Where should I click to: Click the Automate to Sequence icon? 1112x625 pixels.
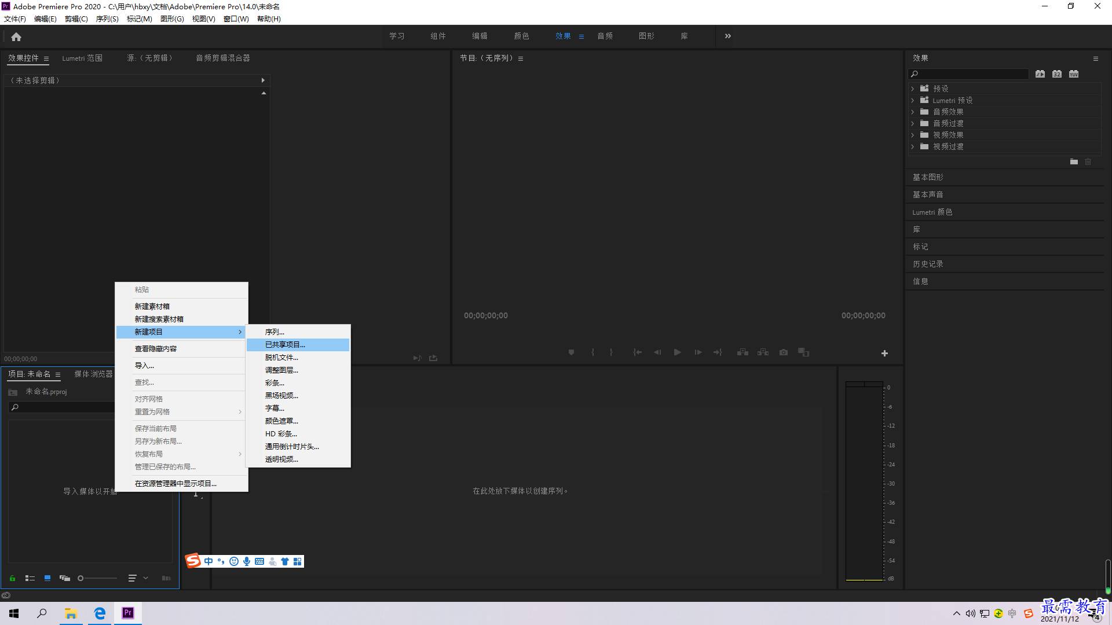(166, 578)
